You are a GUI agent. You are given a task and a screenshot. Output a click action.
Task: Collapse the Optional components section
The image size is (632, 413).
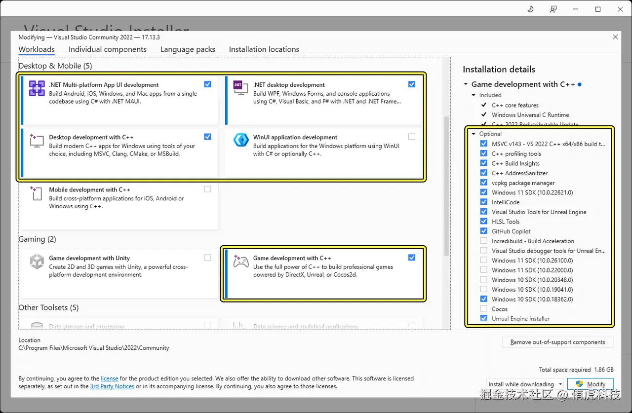pyautogui.click(x=474, y=134)
